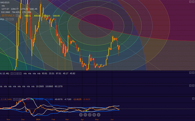Zoom out the chart with minus button
The width and height of the screenshot is (195, 121).
[x=85, y=115]
